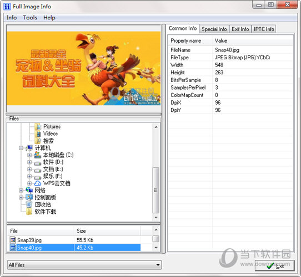Click the Exit button

point(274,265)
